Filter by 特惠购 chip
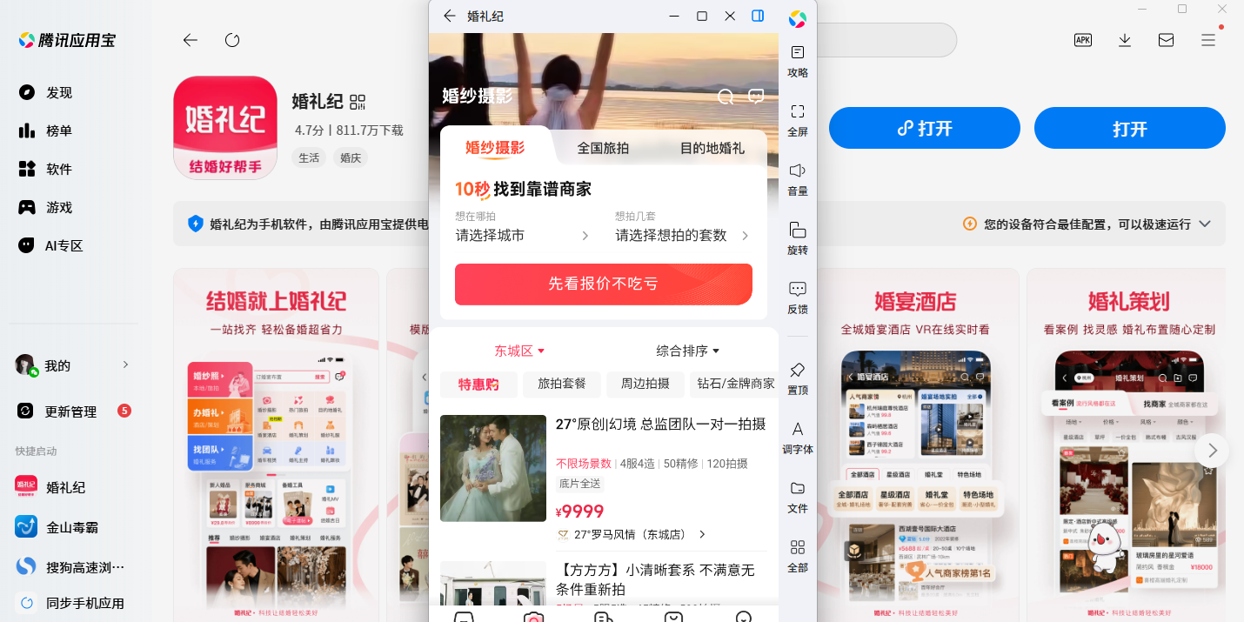 [x=478, y=385]
